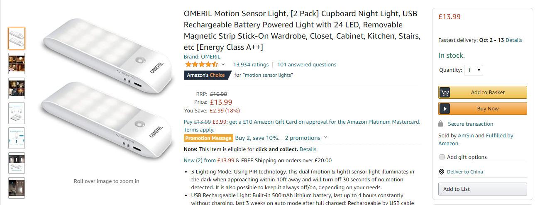535x205 pixels.
Task: Click the Deliver to China link
Action: [464, 172]
